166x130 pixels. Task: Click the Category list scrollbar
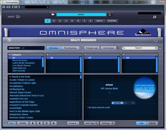coord(43,62)
